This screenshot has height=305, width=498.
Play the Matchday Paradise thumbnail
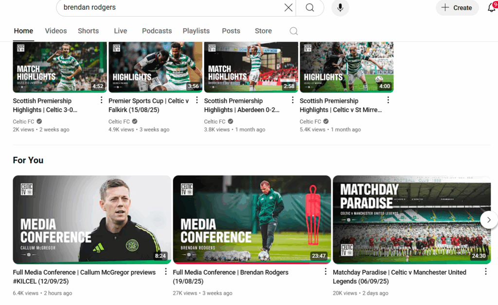tap(412, 220)
